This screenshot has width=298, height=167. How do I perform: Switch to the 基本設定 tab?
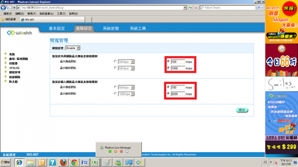pyautogui.click(x=57, y=28)
